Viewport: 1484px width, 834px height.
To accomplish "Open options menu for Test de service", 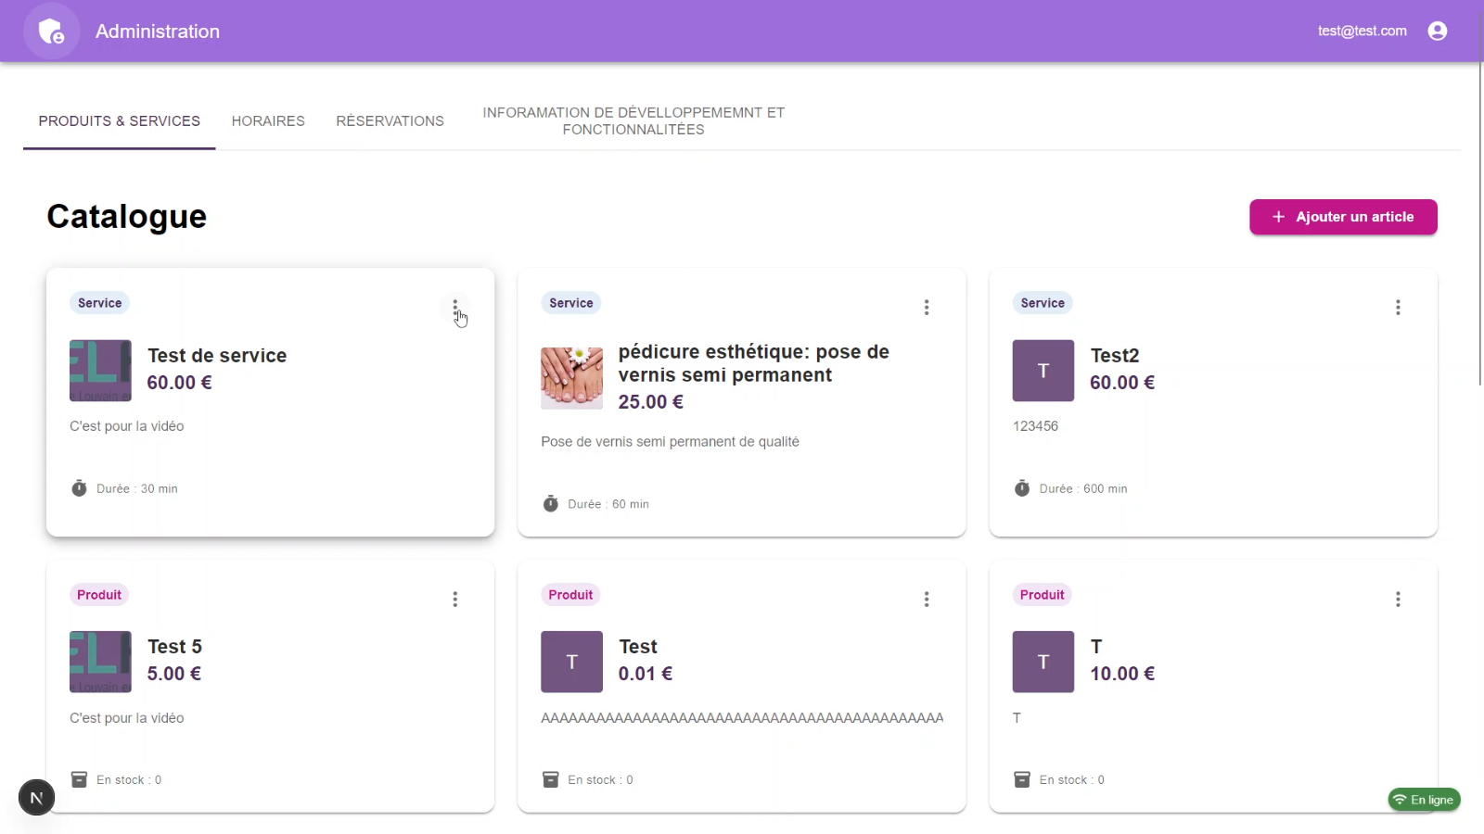I will pyautogui.click(x=454, y=308).
